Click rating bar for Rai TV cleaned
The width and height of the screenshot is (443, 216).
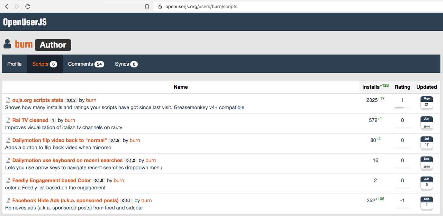click(402, 128)
